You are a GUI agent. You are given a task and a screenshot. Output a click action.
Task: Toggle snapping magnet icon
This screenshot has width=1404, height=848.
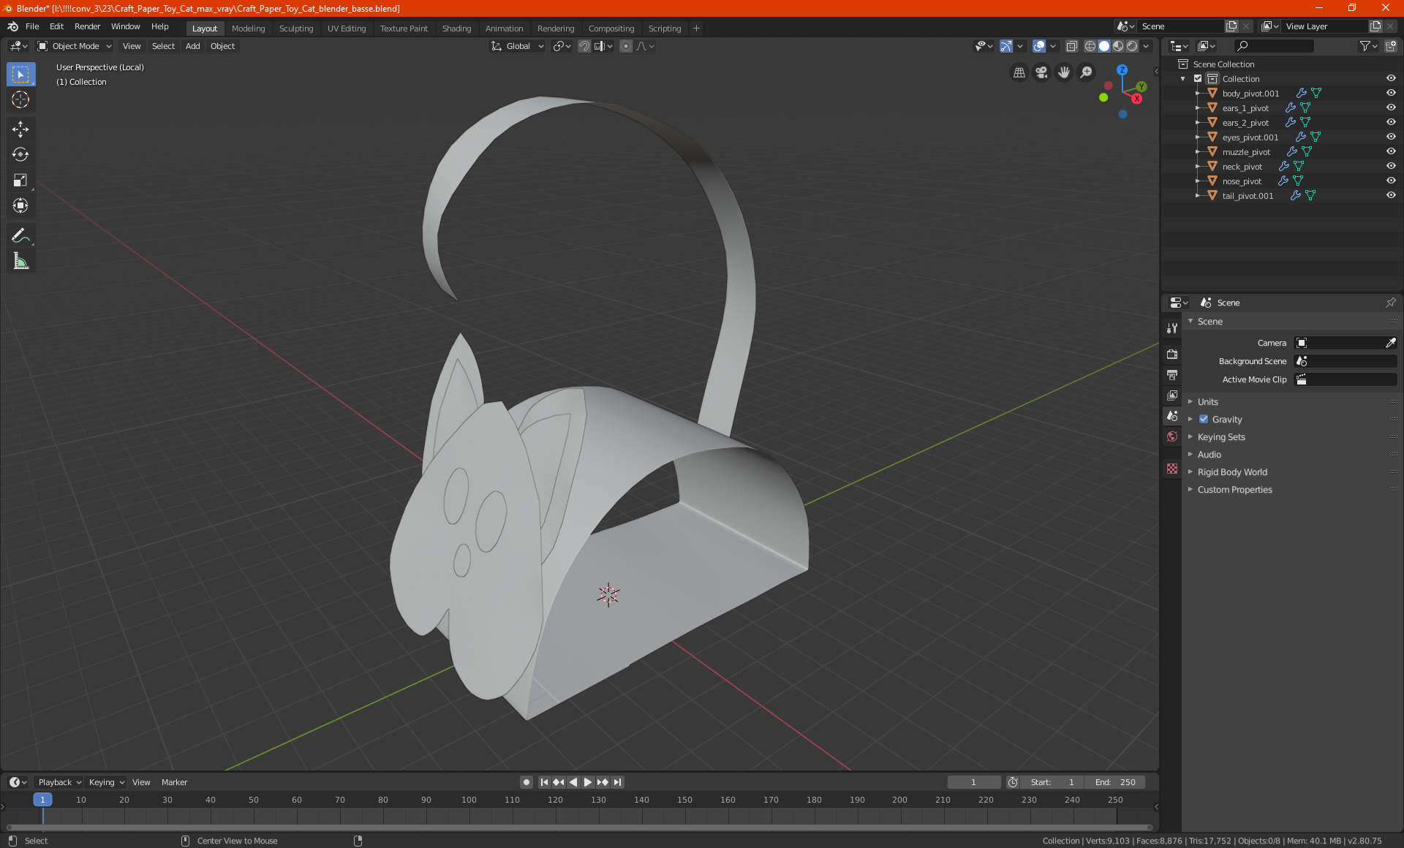[584, 46]
